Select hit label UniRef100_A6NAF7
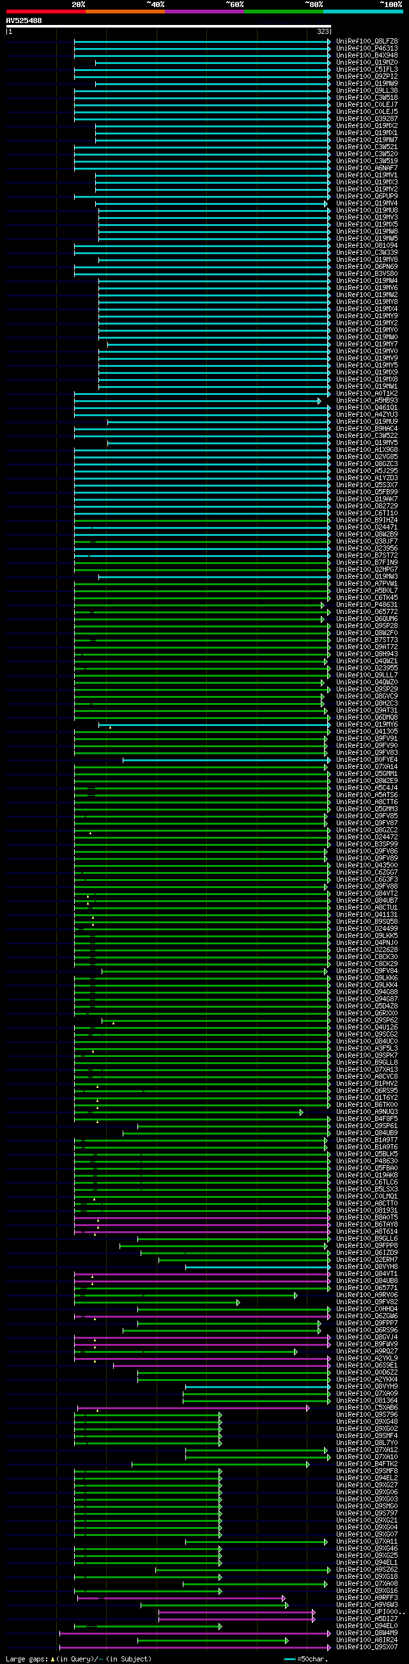The image size is (409, 1664). [366, 168]
